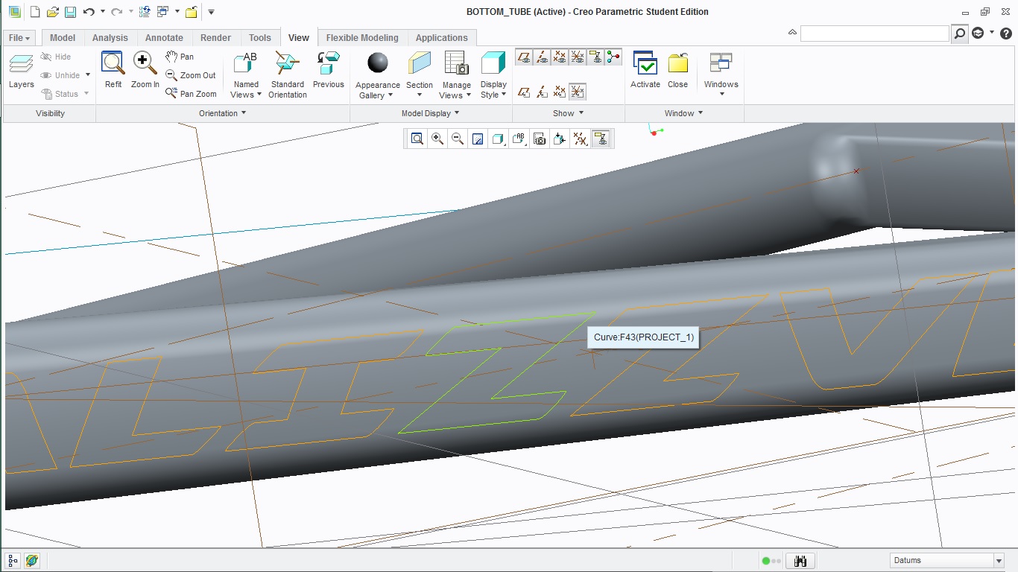Click the in-graphics zoom out magnifier
Image resolution: width=1018 pixels, height=572 pixels.
point(458,139)
